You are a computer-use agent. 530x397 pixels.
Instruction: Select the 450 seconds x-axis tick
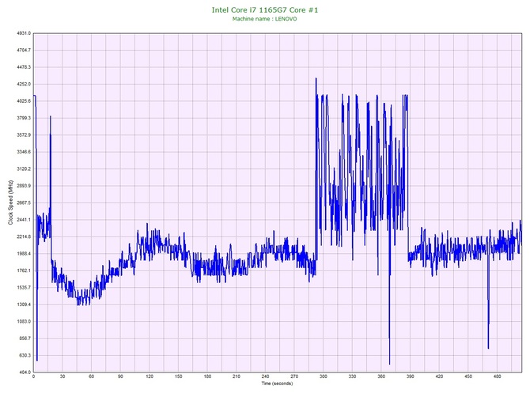tap(468, 377)
